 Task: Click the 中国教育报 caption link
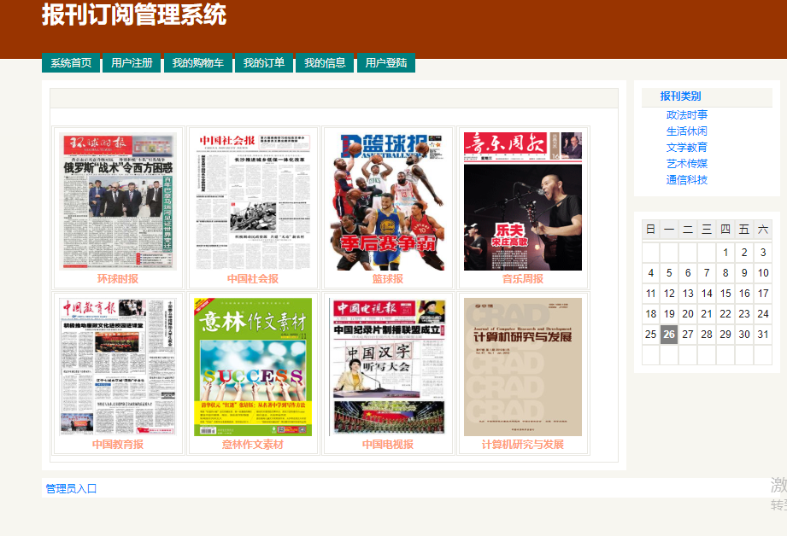pos(118,444)
